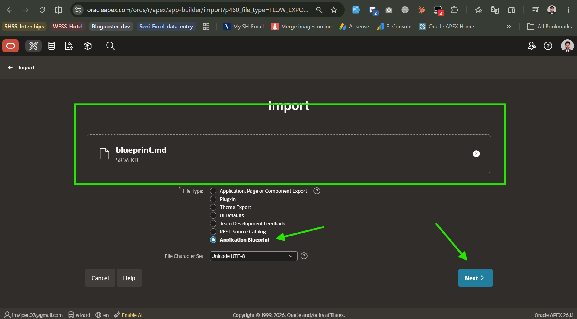Open the bookmark apps grid icon

click(206, 27)
